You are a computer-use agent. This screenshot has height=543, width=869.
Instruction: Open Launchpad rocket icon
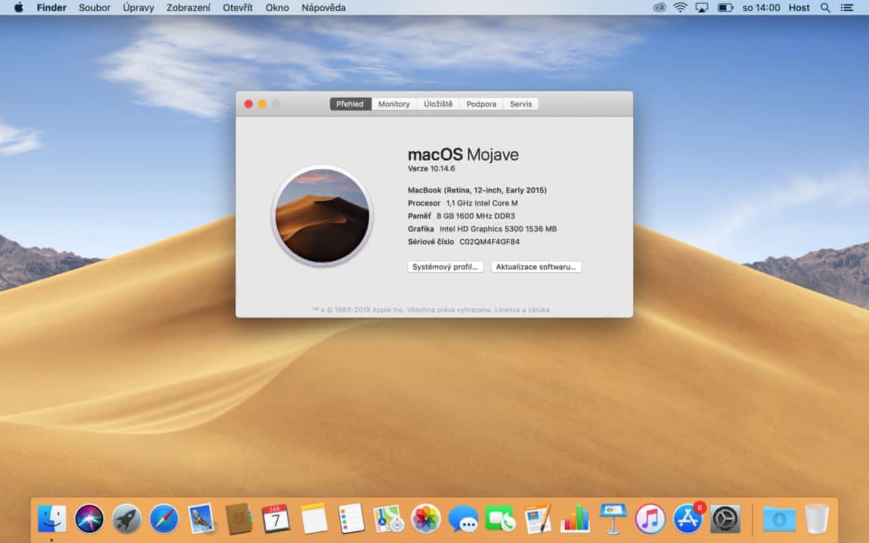(x=126, y=519)
